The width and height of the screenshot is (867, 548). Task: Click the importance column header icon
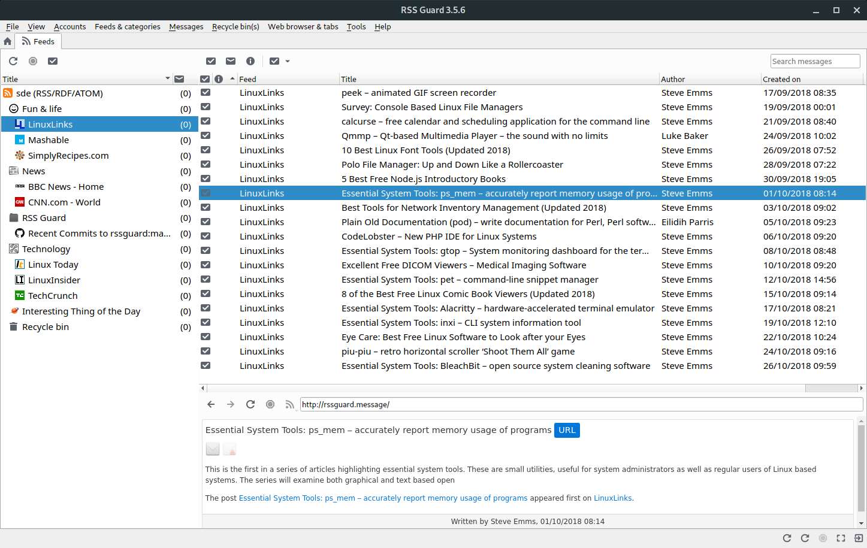[219, 79]
